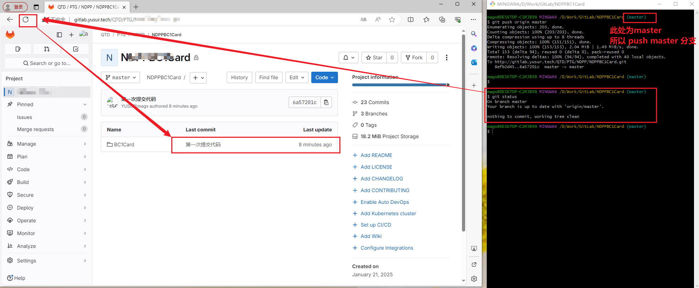The width and height of the screenshot is (699, 288).
Task: Click the translate page icon in address bar
Action: 364,20
